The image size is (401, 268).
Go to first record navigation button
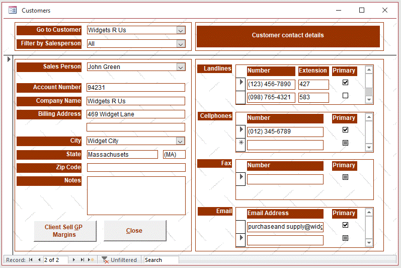(31, 260)
